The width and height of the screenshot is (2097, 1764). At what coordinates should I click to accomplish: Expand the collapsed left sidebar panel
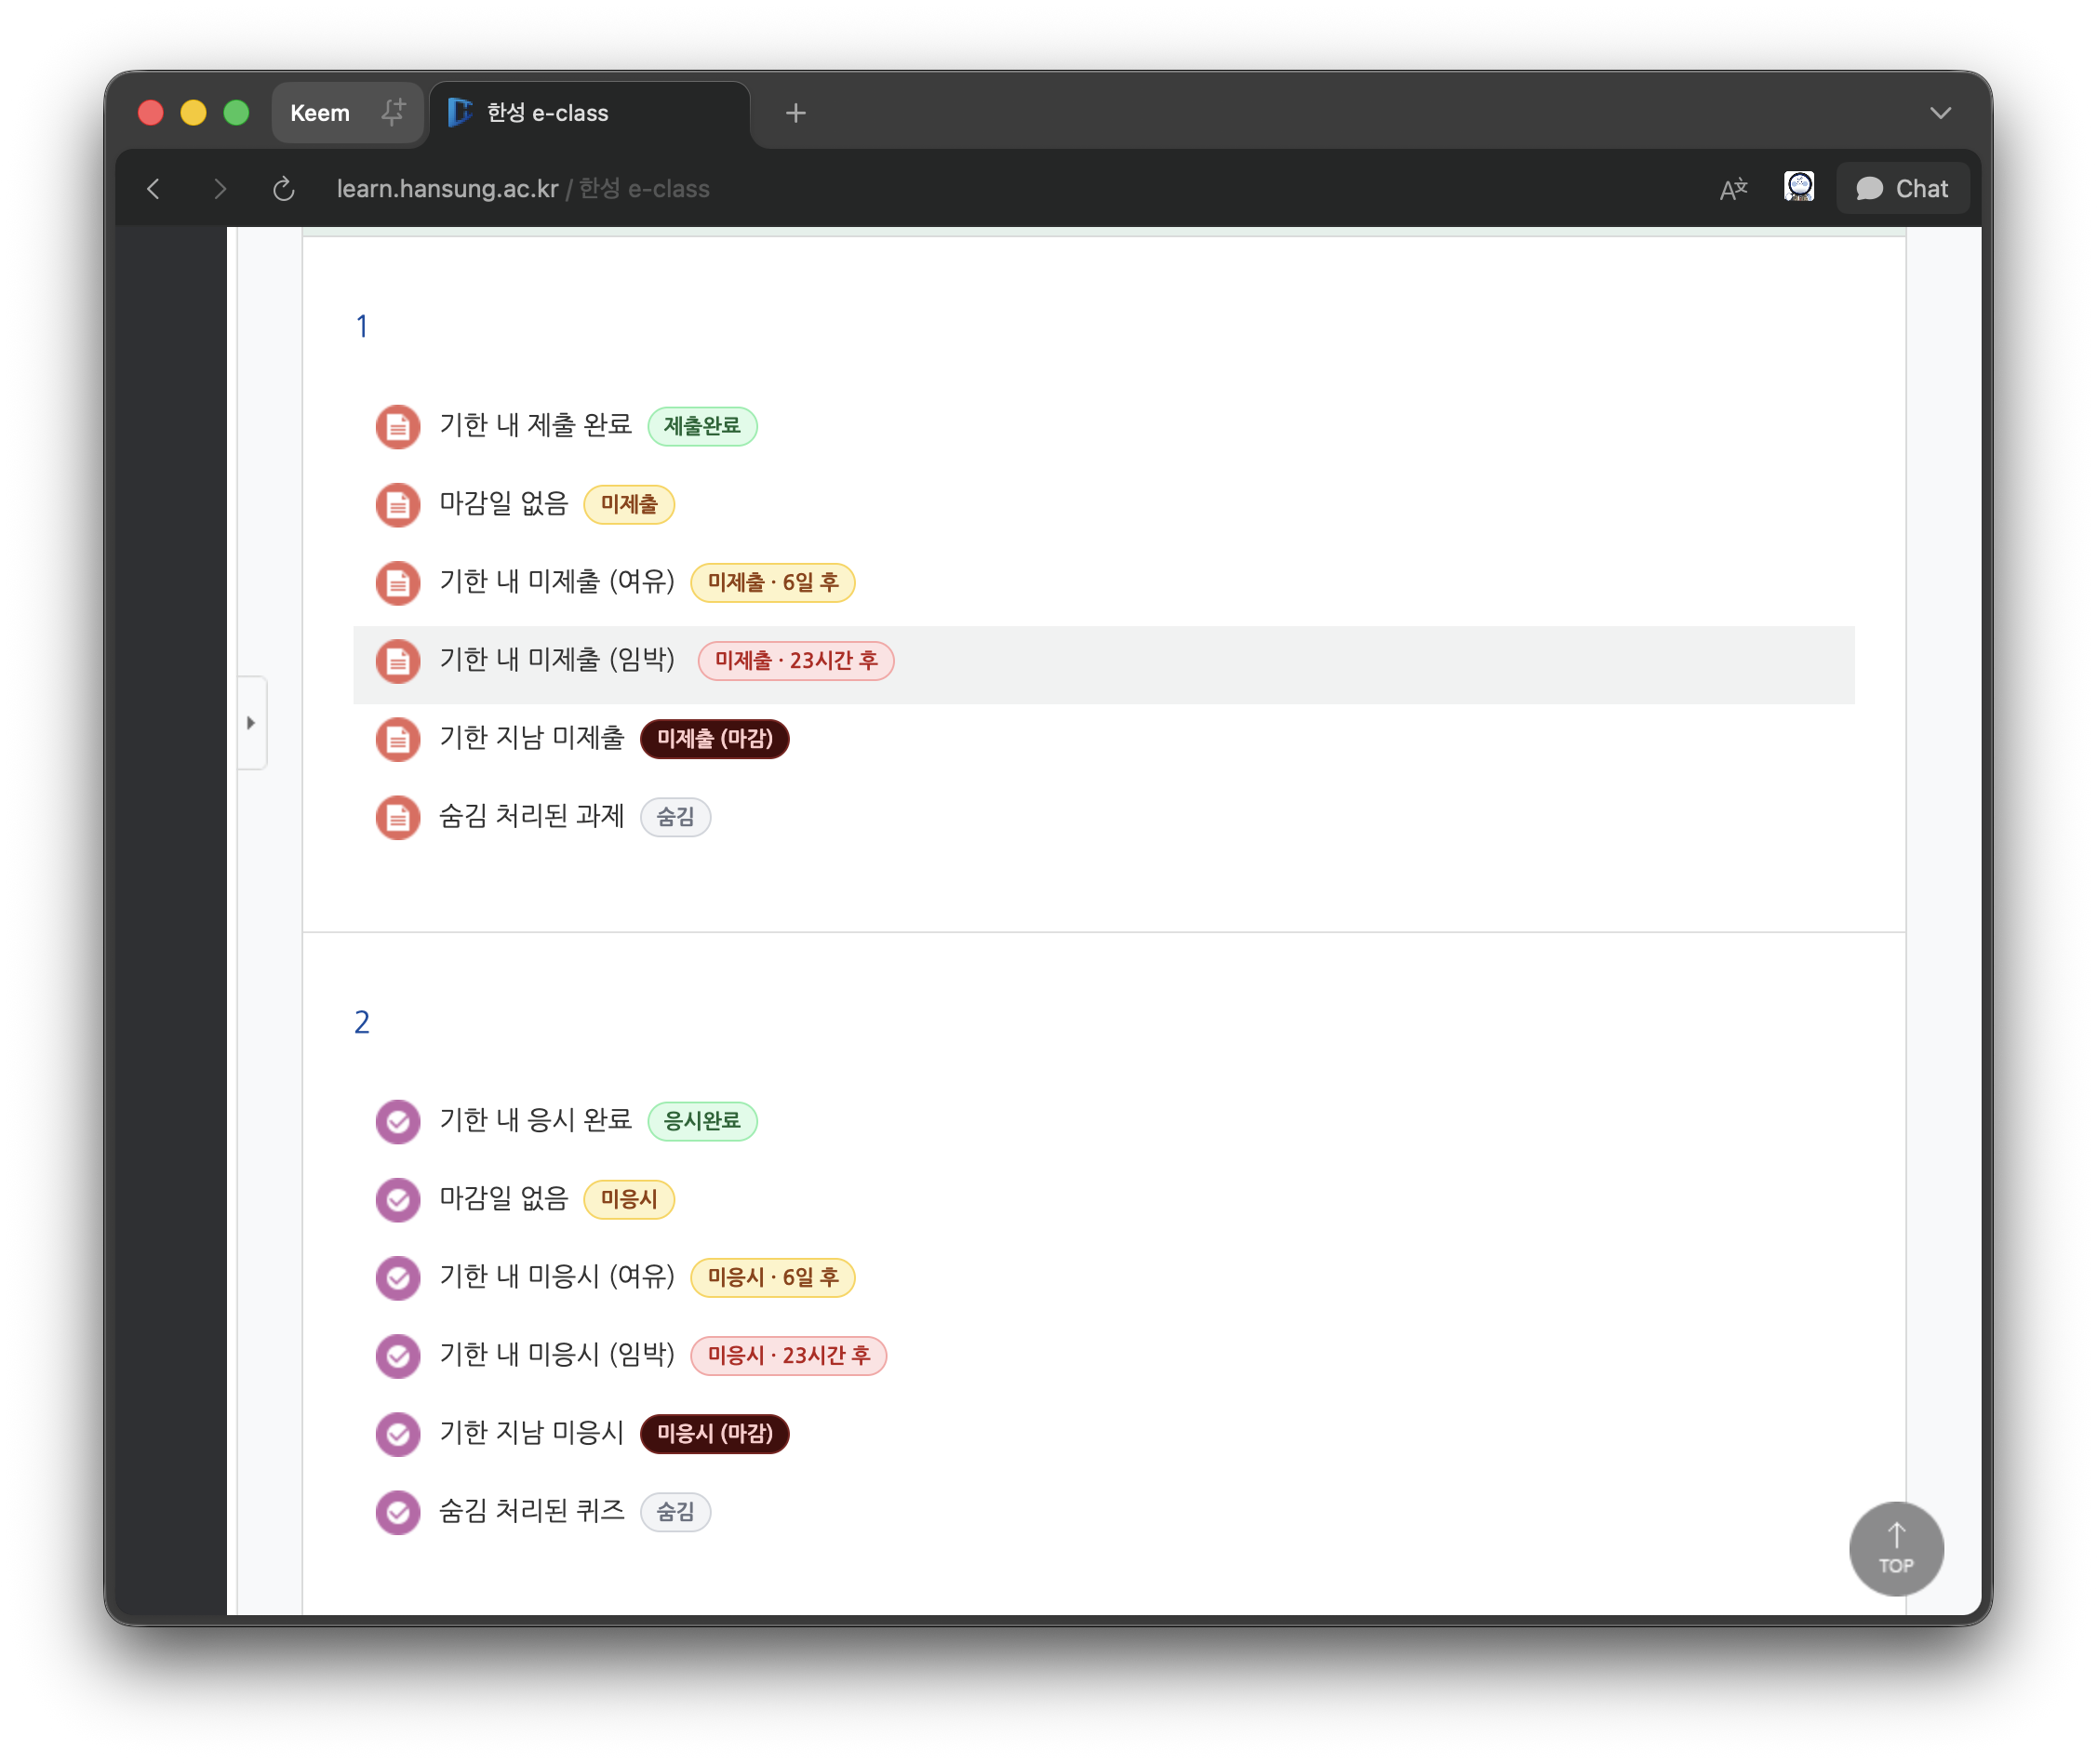tap(252, 722)
